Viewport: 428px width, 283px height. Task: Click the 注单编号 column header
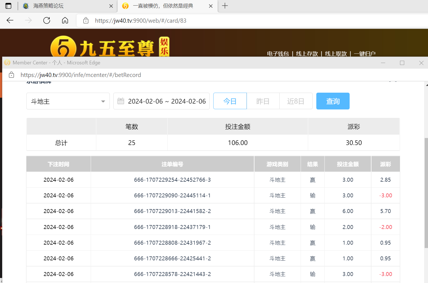(x=172, y=164)
